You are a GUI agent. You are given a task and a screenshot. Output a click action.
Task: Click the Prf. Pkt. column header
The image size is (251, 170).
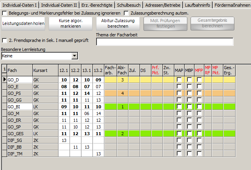point(157,70)
